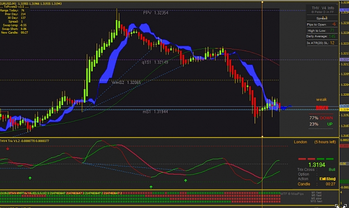Click the mS1 1.31944 pivot label
Viewport: 349px width, 208px height.
[155, 112]
